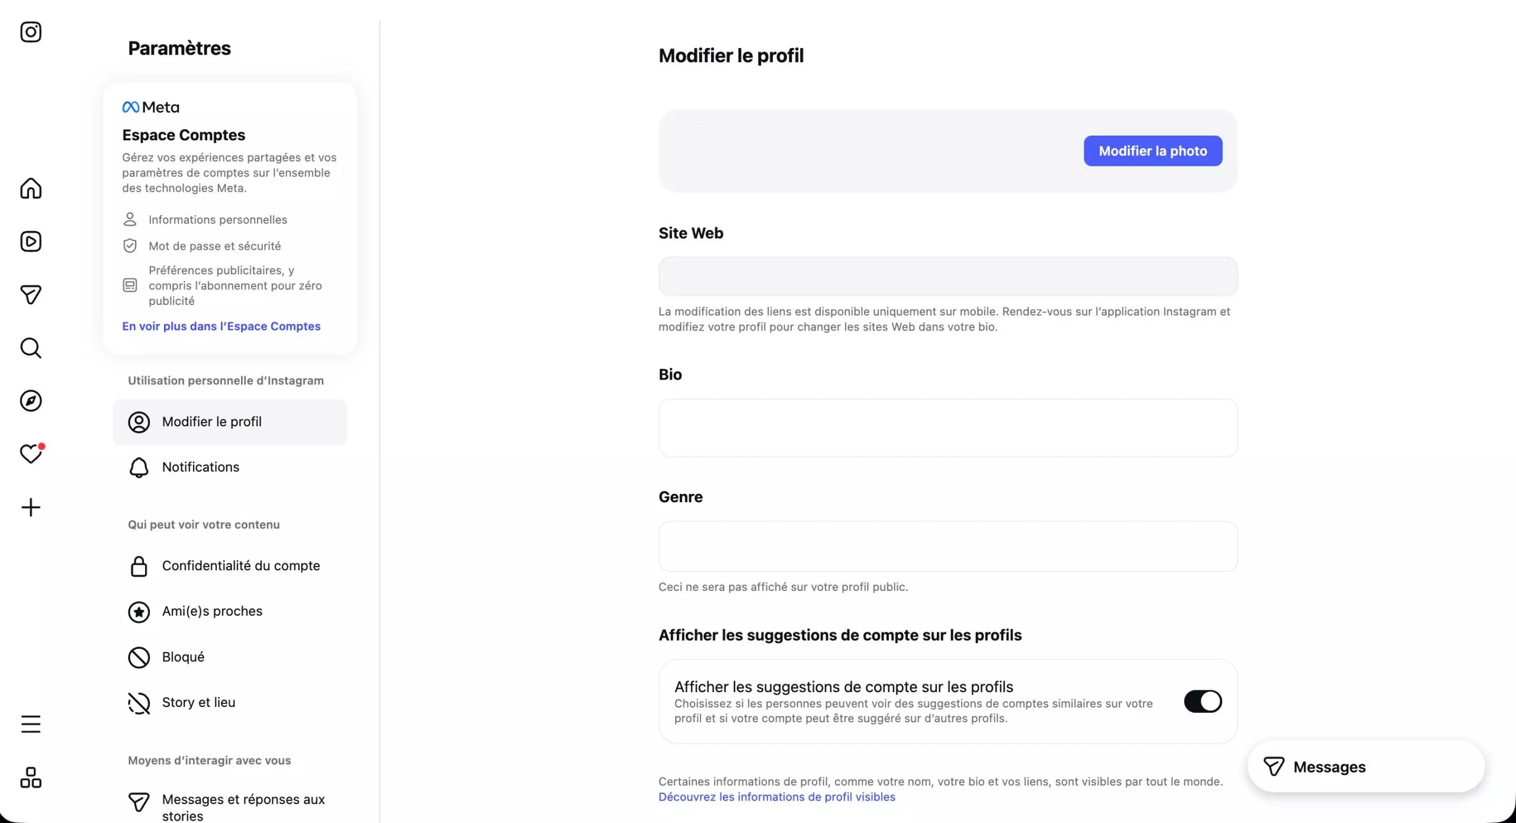Click the Modifier la photo button

pos(1152,151)
